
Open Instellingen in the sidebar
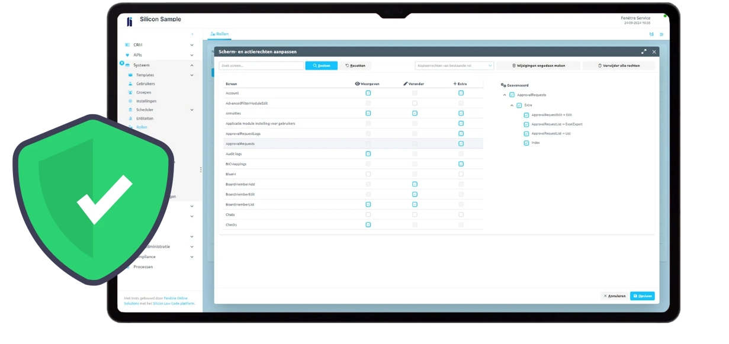[x=146, y=101]
